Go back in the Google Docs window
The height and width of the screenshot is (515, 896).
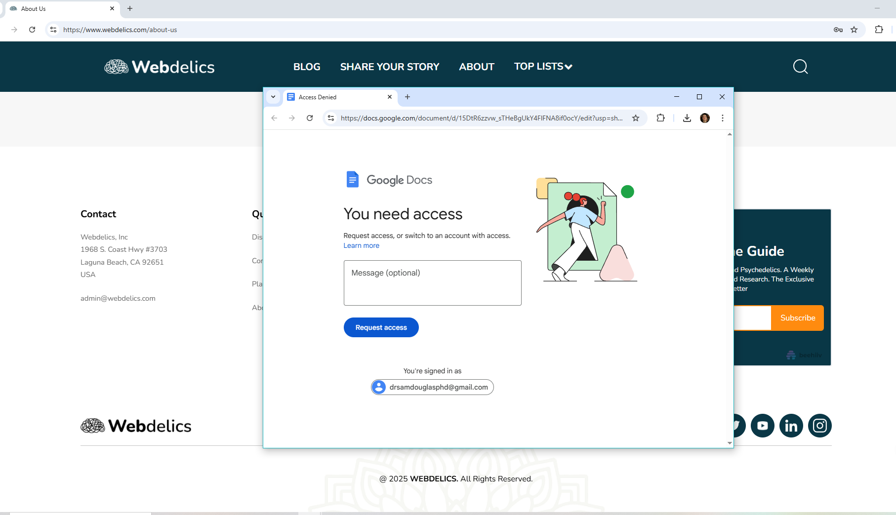click(274, 118)
